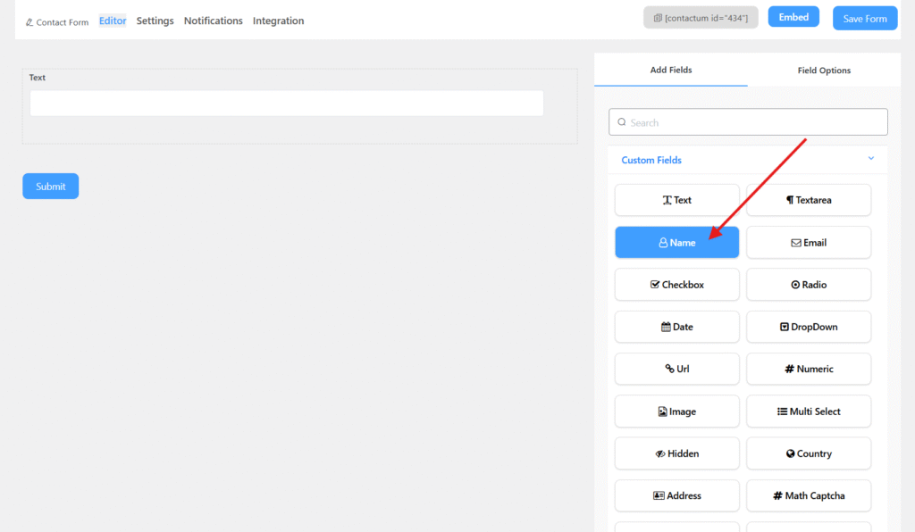
Task: Open the Notifications tab
Action: [x=213, y=21]
